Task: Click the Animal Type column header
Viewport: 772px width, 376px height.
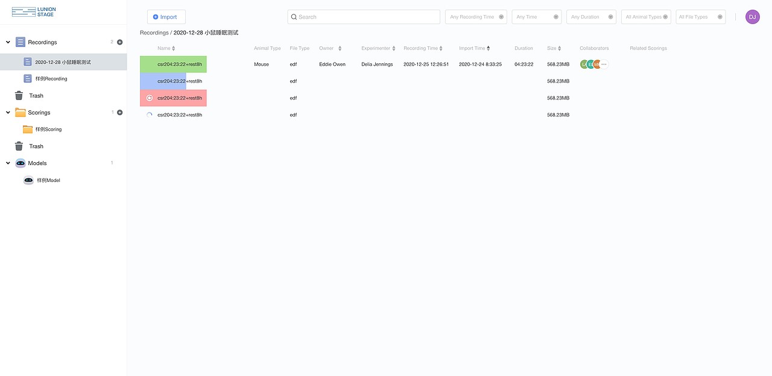Action: click(x=267, y=48)
